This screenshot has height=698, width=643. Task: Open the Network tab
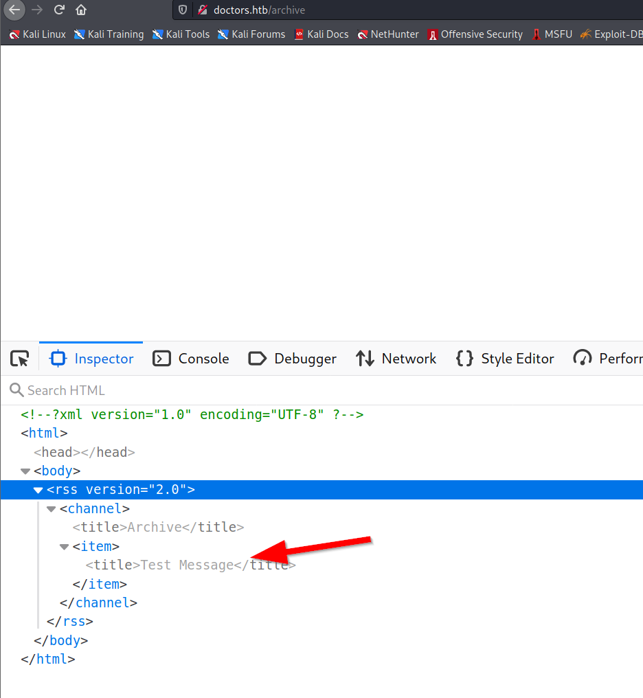point(396,359)
